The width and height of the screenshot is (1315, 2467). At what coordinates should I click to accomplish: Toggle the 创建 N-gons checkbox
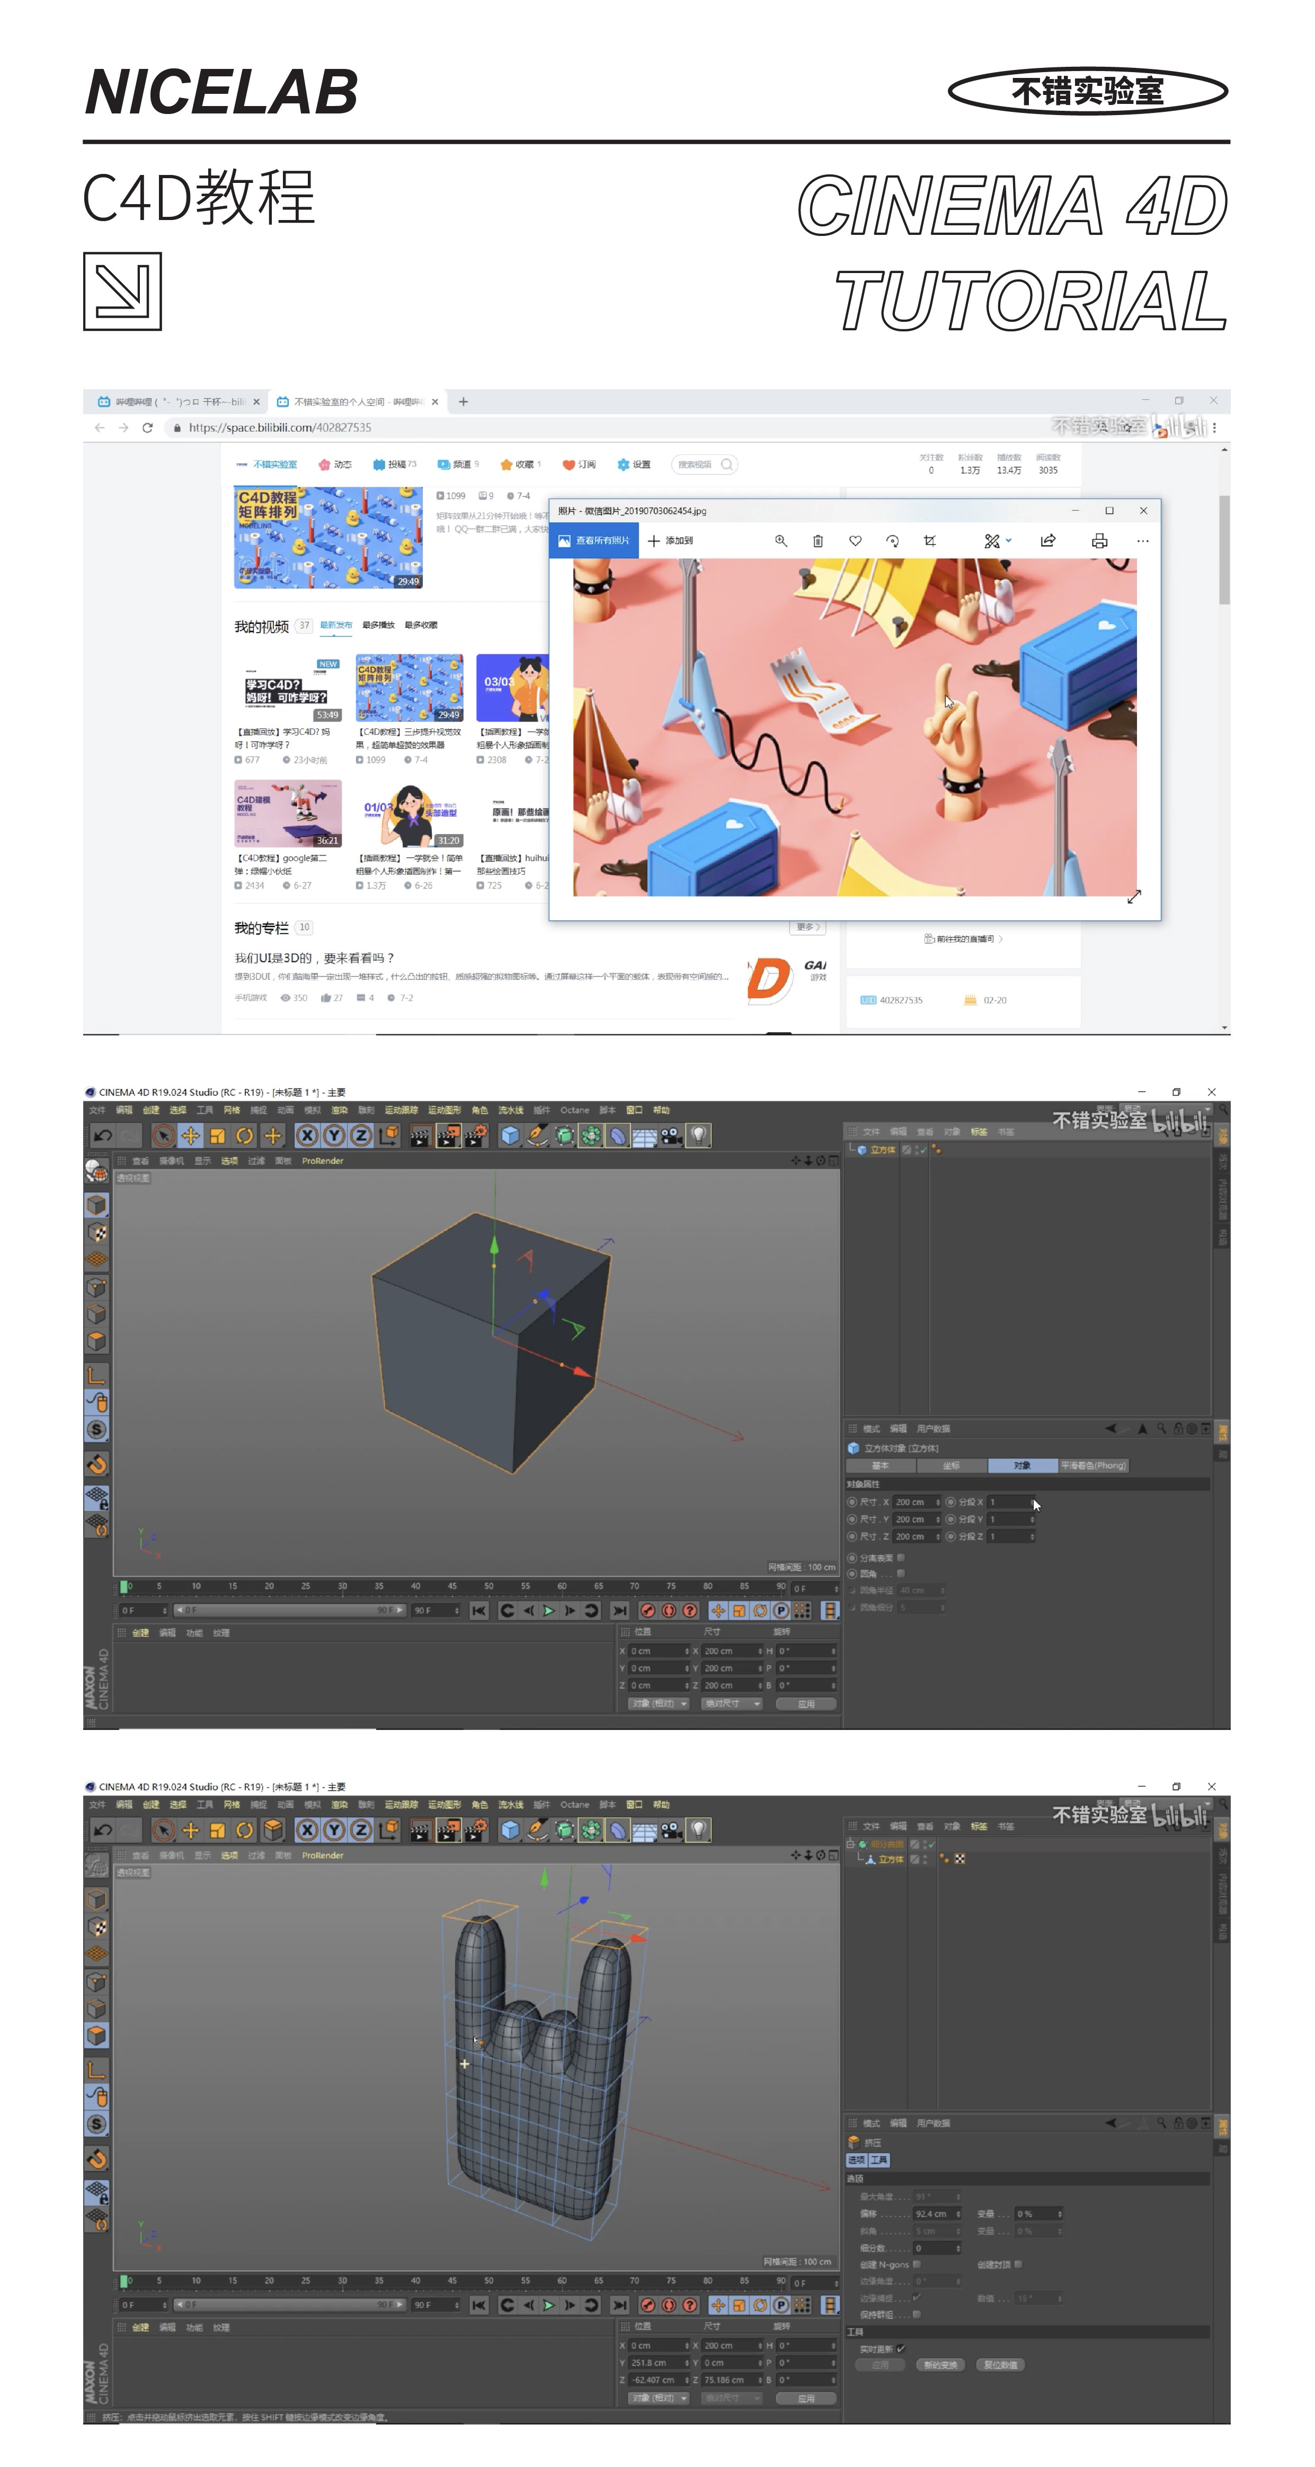tap(917, 2264)
